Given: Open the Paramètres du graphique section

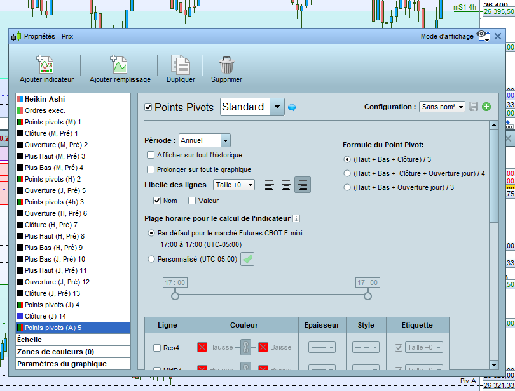Looking at the screenshot, I should click(x=62, y=364).
